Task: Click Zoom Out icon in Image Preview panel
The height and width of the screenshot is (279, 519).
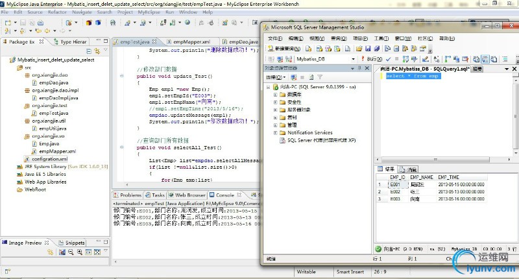Action: (x=71, y=252)
